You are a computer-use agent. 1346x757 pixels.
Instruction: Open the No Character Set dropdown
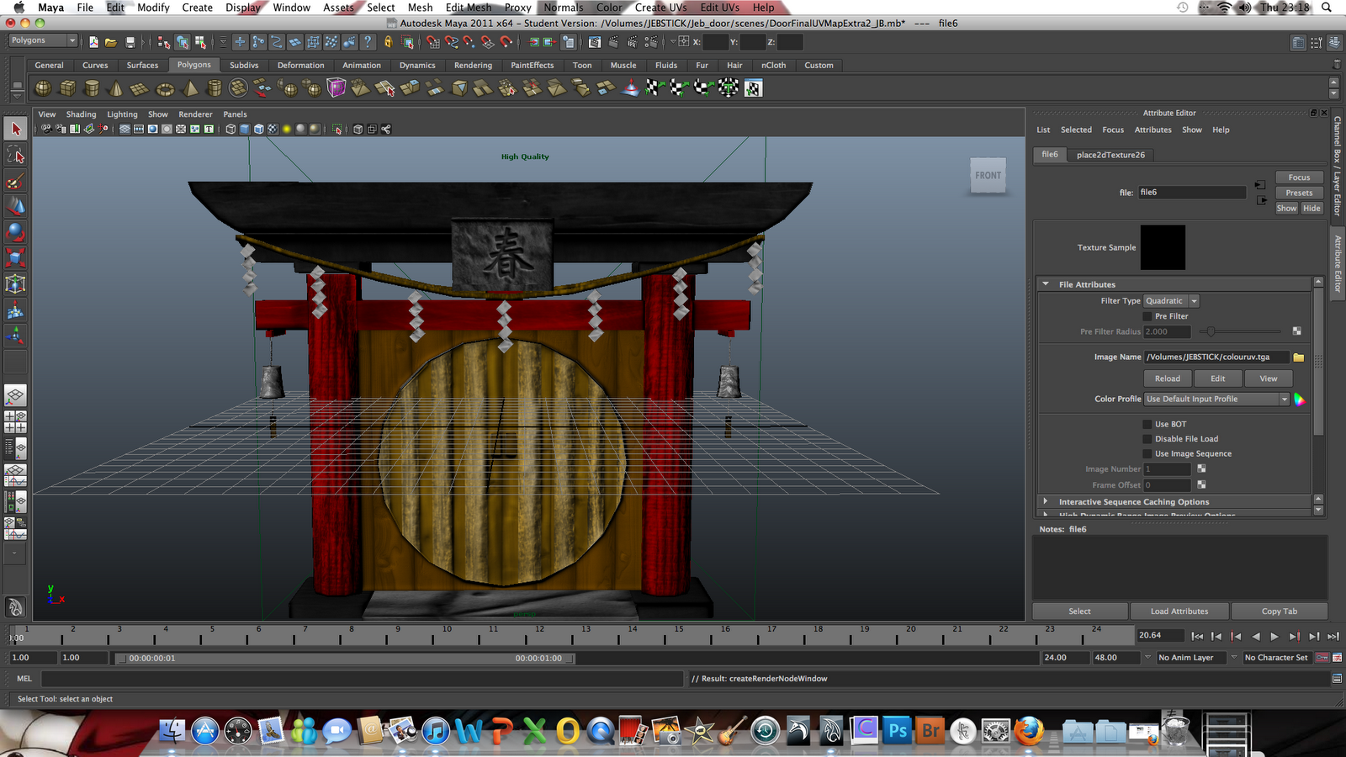coord(1276,658)
